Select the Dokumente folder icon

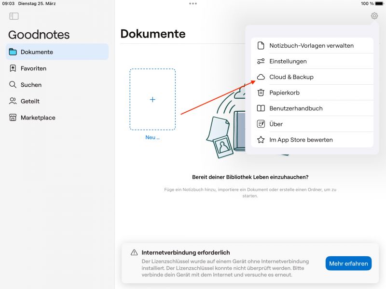pos(14,52)
